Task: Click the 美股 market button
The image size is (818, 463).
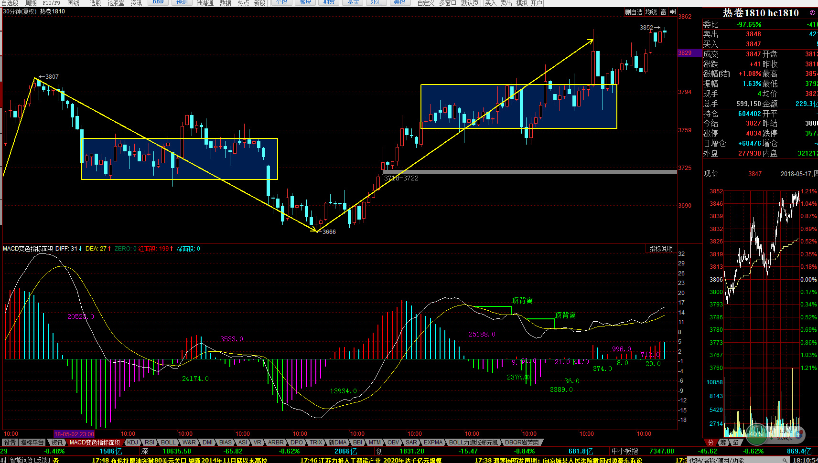Action: 399,2
